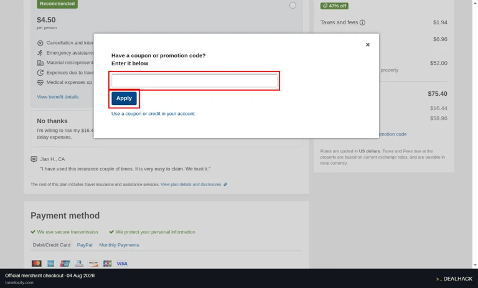This screenshot has width=478, height=288.
Task: Click We use secure transmission text
Action: tap(67, 232)
